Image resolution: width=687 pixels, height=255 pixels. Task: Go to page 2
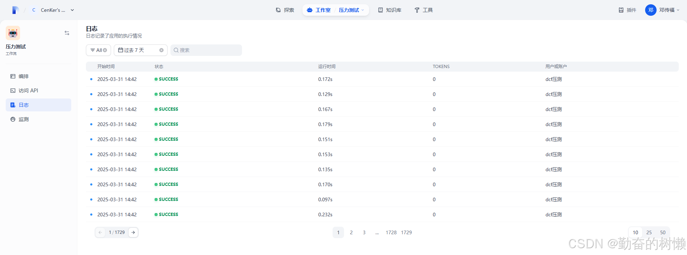pyautogui.click(x=351, y=232)
